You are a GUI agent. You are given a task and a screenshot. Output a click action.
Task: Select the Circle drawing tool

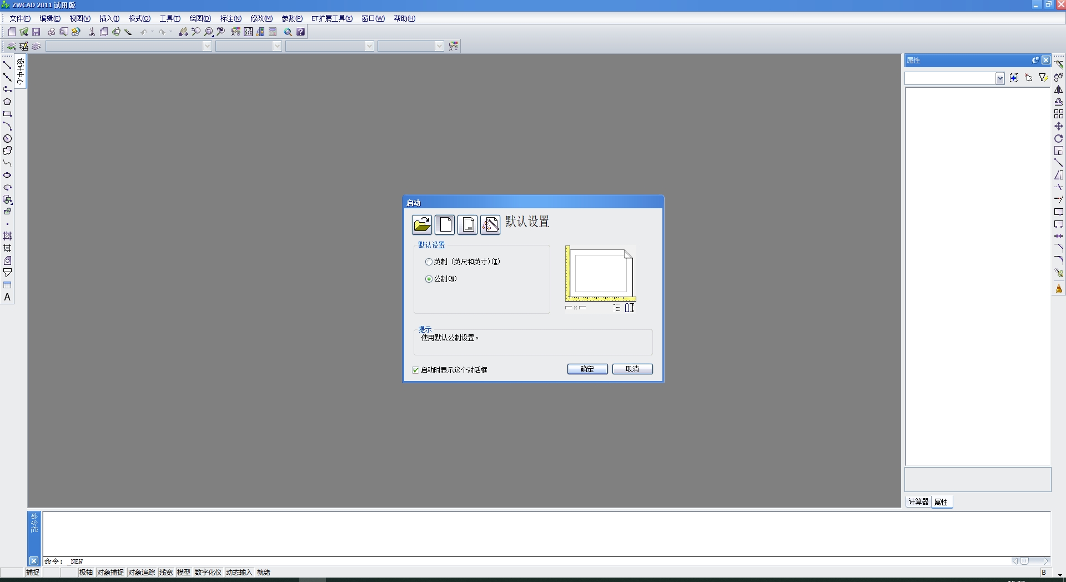[x=7, y=138]
